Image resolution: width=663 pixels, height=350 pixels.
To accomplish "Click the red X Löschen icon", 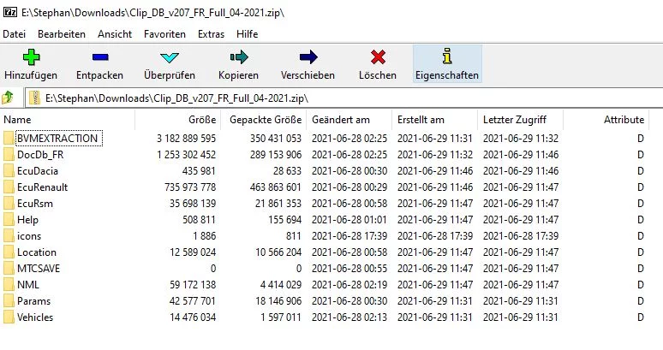I will pos(378,57).
